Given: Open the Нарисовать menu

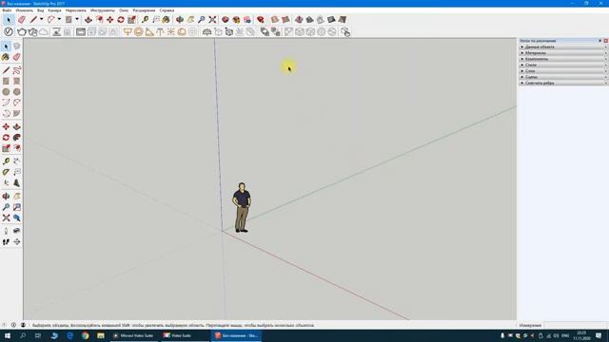Looking at the screenshot, I should (76, 10).
